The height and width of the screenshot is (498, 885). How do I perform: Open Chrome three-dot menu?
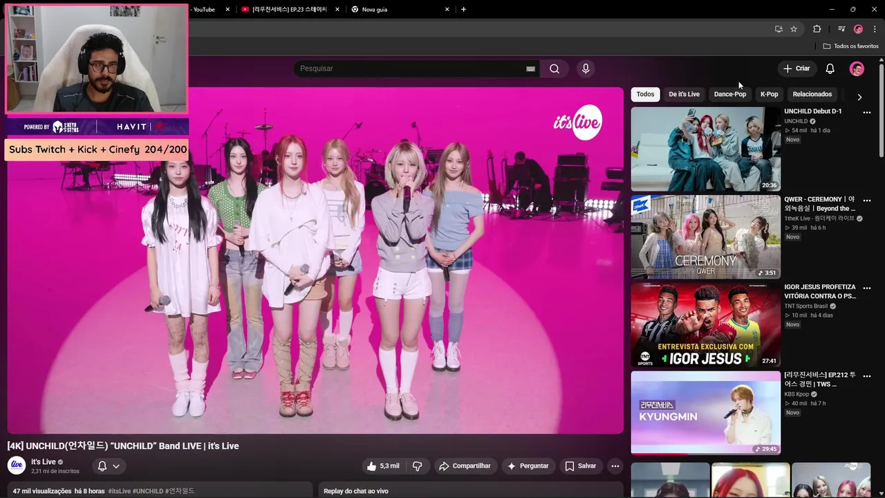(875, 29)
